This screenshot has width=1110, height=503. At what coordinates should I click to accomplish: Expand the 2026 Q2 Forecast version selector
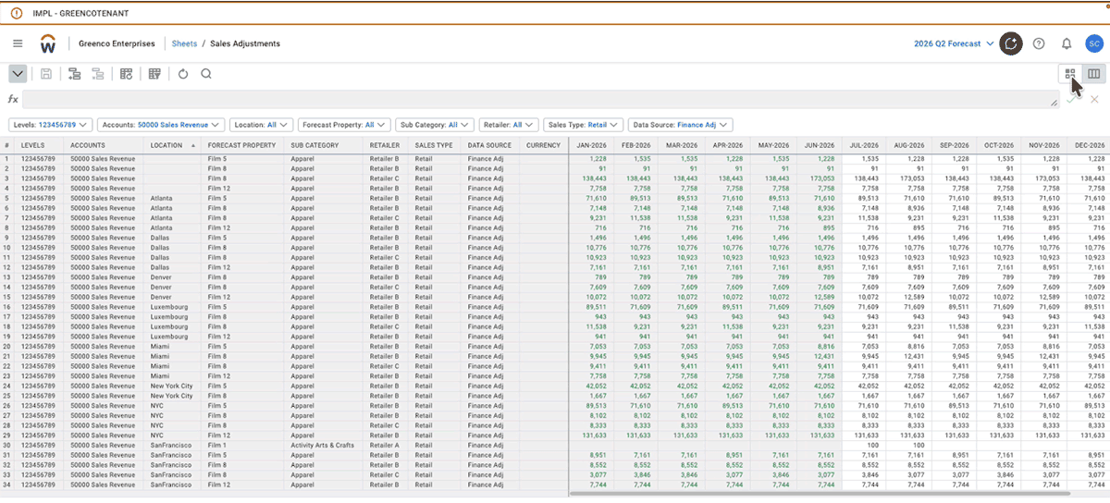[953, 43]
